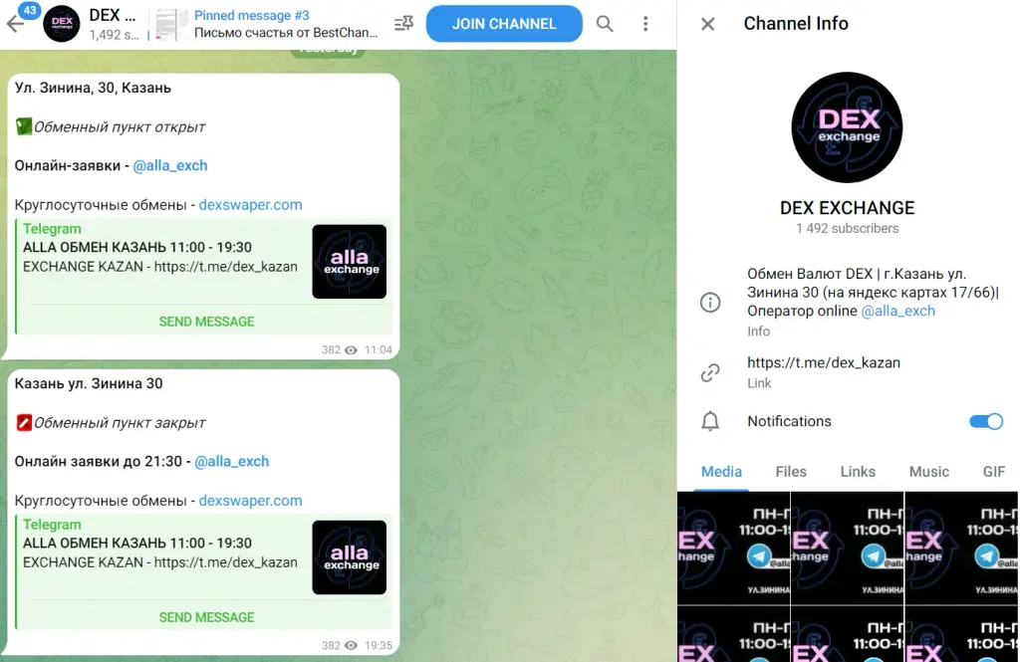Click the DEX EXCHANGE channel name

pos(848,208)
